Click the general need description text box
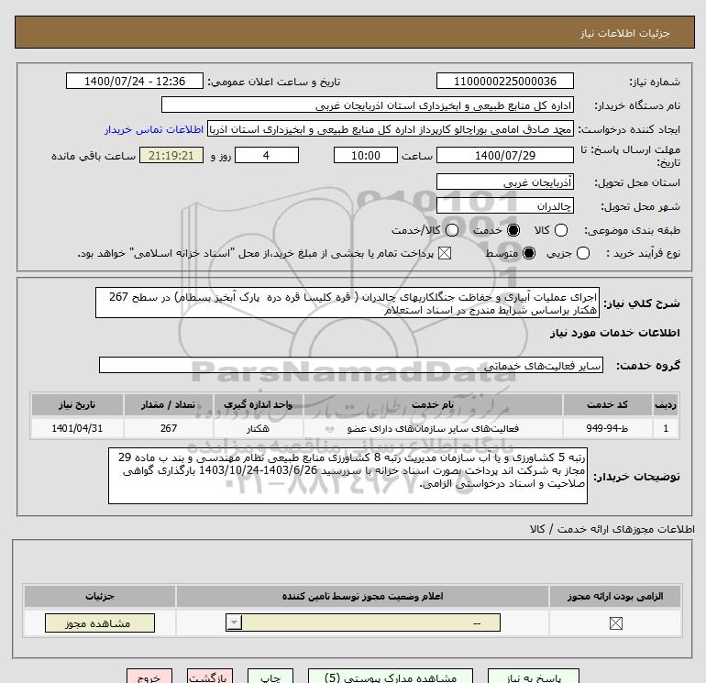 (x=347, y=303)
